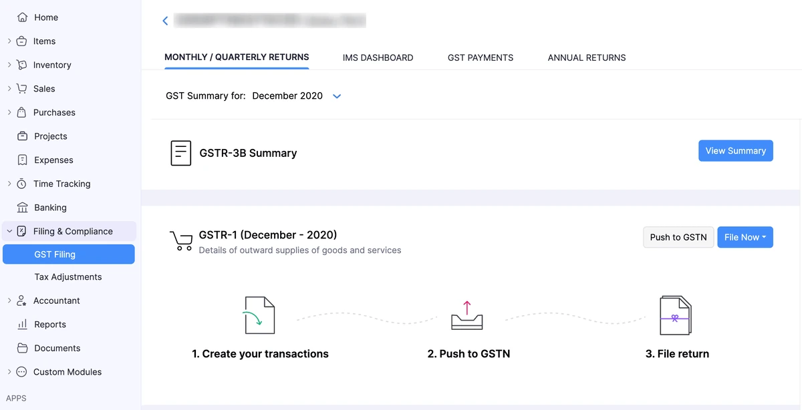Screen dimensions: 802x410
Task: Click the Reports bar chart icon
Action: [22, 325]
